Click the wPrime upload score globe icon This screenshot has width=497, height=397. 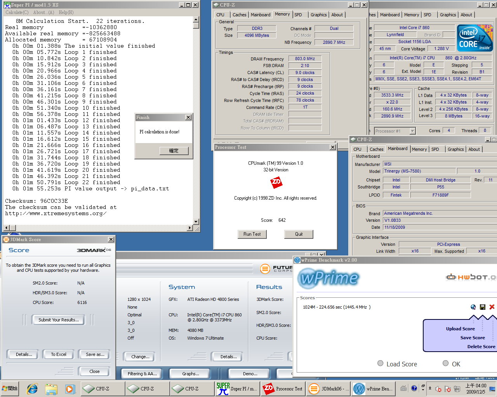(473, 307)
